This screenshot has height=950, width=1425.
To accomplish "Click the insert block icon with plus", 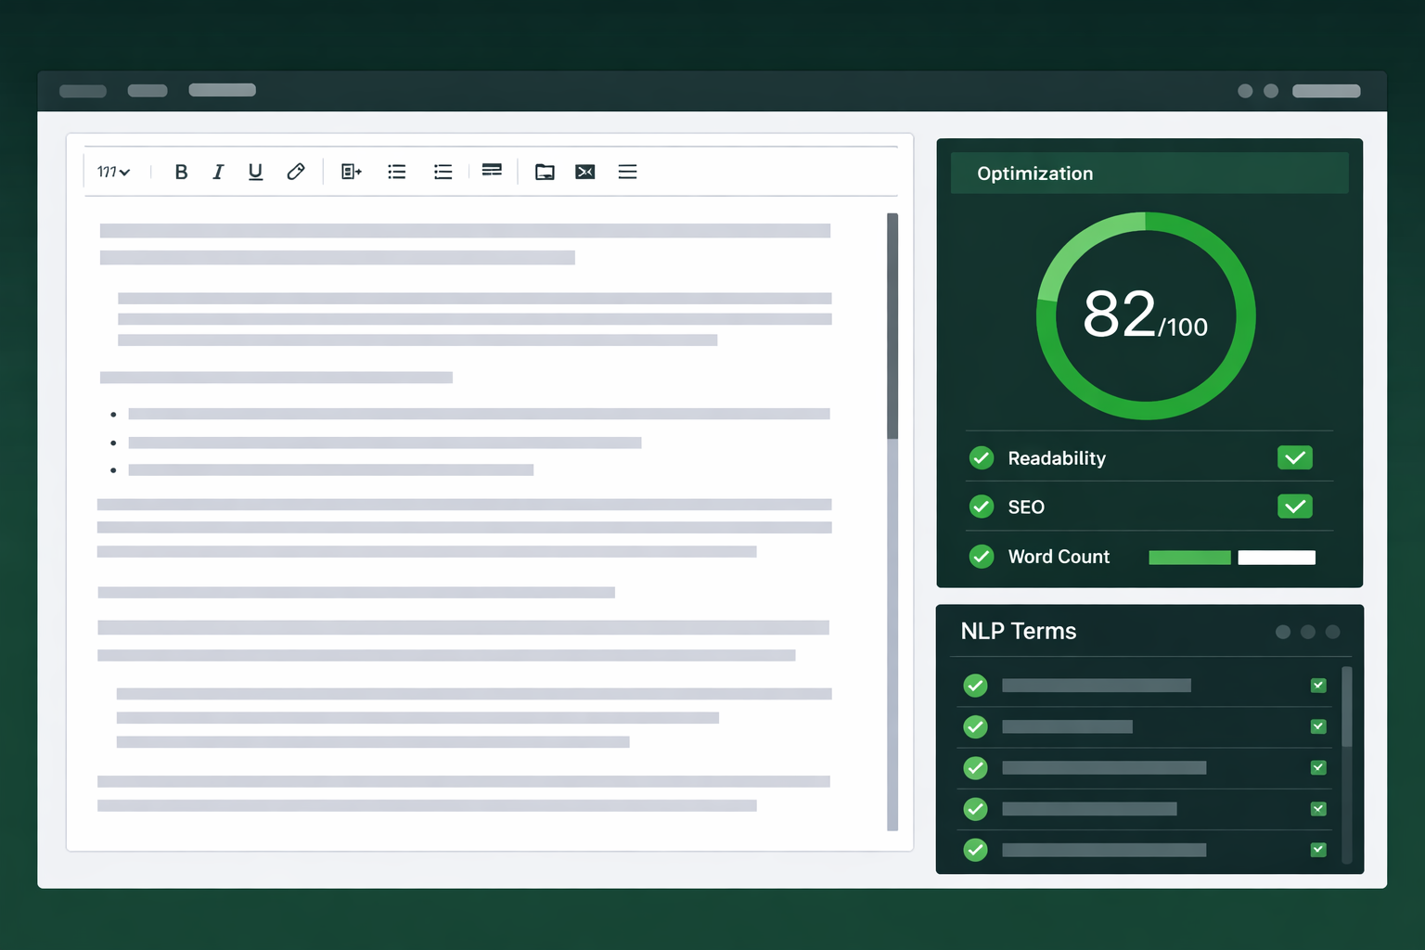I will (x=351, y=172).
